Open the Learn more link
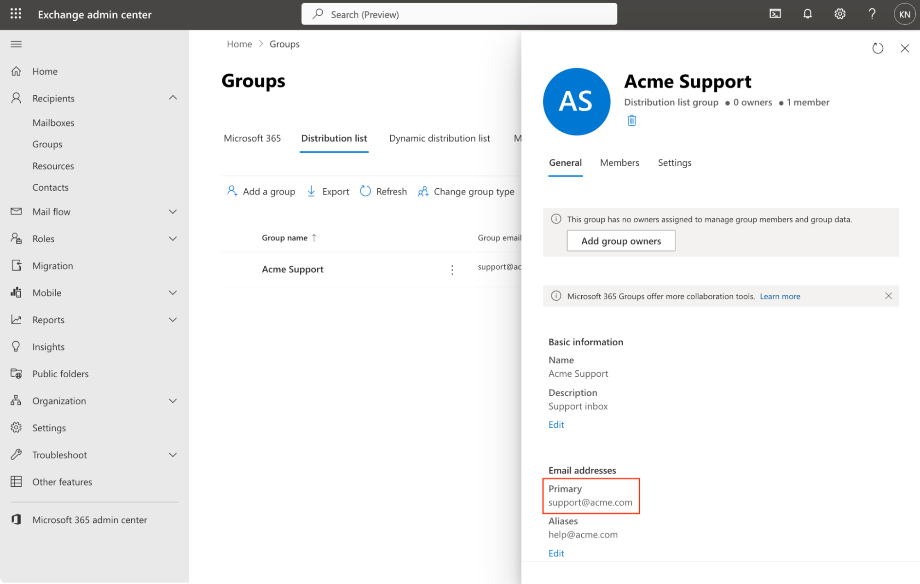Image resolution: width=920 pixels, height=584 pixels. [x=780, y=296]
